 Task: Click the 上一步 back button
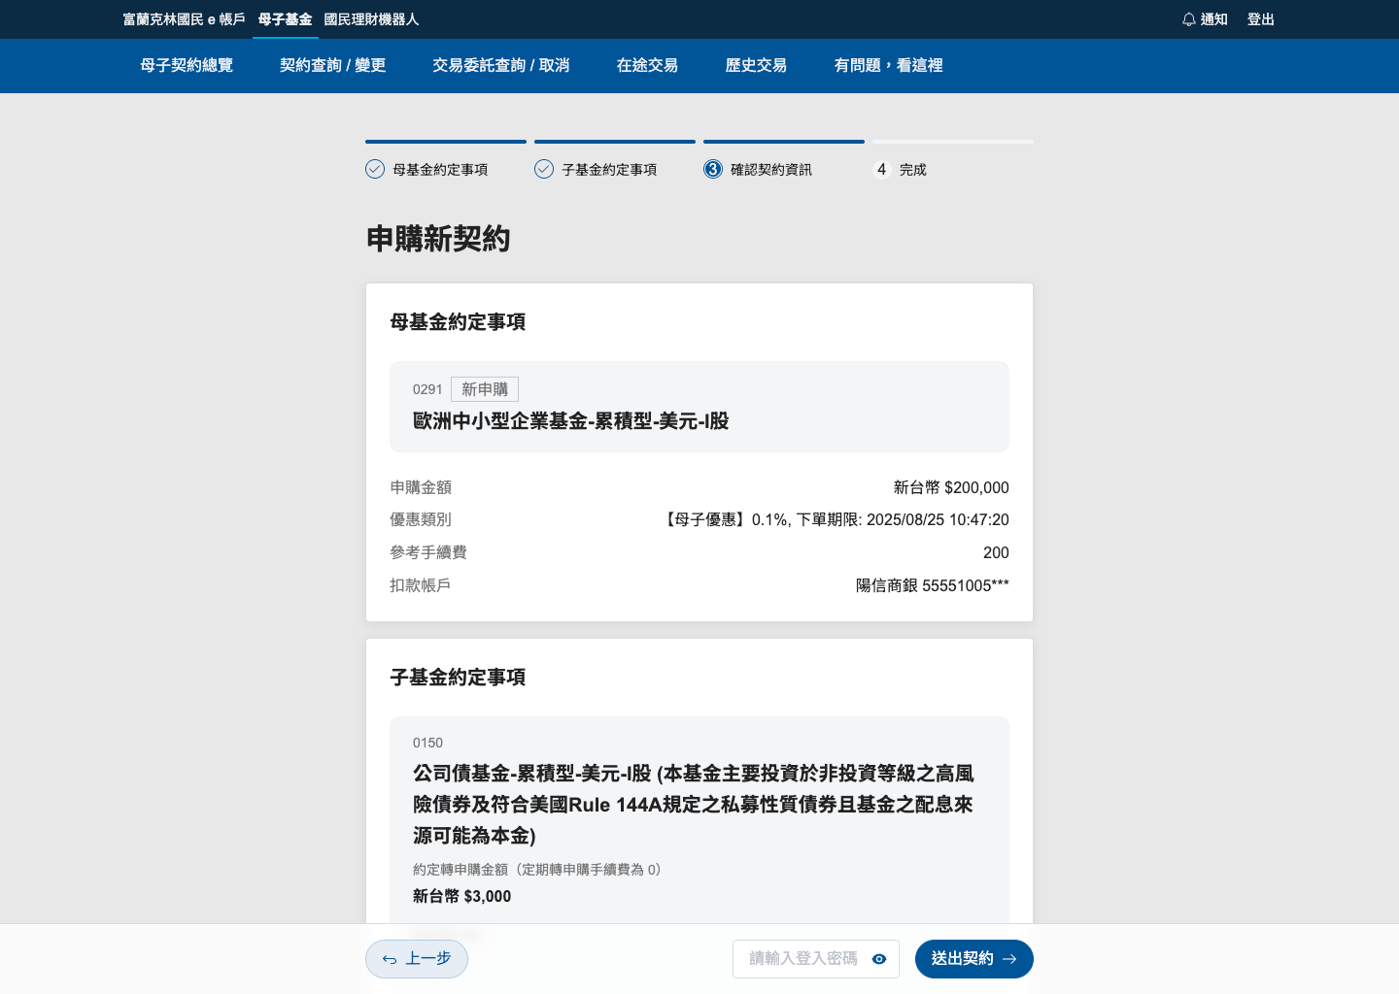(x=417, y=959)
